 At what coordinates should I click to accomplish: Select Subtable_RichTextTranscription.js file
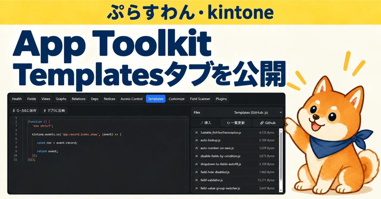click(x=235, y=132)
